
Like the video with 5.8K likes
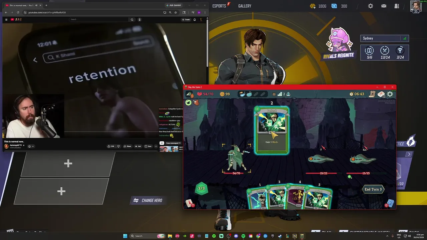point(111,146)
